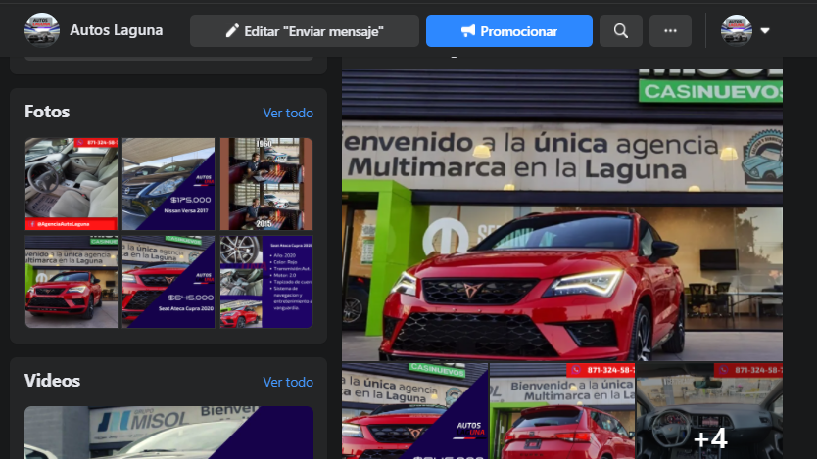Open Ver todo link in Videos section
This screenshot has width=817, height=459.
click(288, 382)
